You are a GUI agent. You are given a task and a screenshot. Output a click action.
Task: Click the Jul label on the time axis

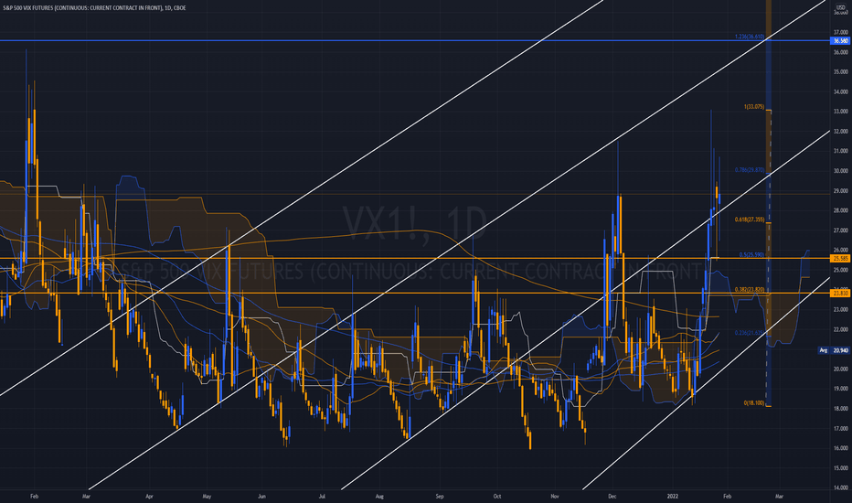(322, 497)
